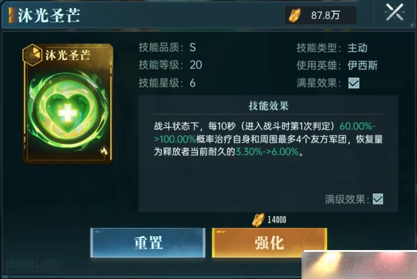Click the 重置 reset button
Screen dimensions: 417x279
point(148,242)
